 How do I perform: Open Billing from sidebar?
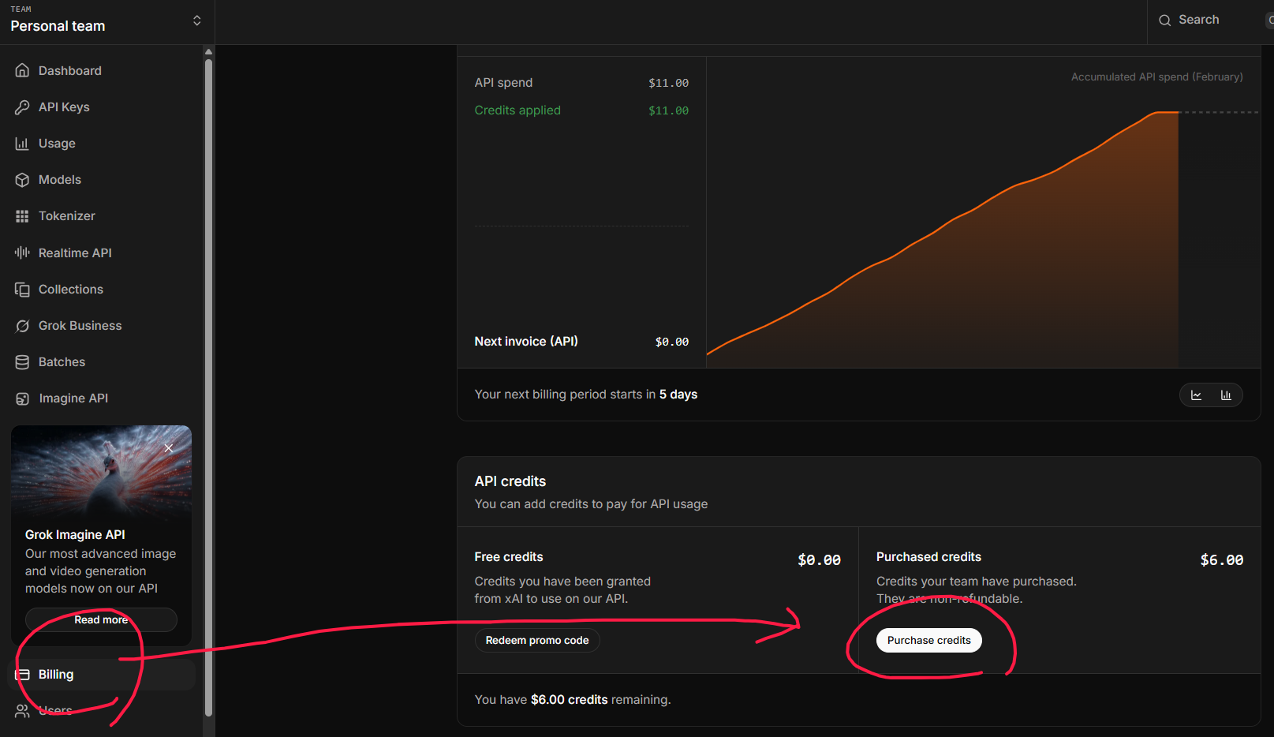coord(101,675)
